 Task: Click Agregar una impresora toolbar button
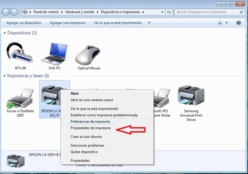tap(67, 23)
